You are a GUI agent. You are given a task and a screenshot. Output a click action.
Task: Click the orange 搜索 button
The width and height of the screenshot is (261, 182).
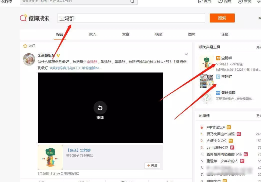(222, 18)
